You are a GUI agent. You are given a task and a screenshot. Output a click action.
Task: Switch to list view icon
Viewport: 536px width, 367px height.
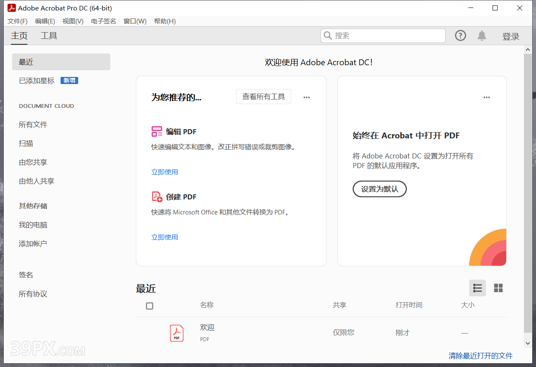[478, 288]
